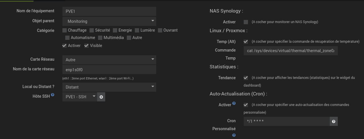Screen dimensions: 364x139
Task: Disable Auto-Actualisation Activer checkbox
Action: [x=246, y=105]
